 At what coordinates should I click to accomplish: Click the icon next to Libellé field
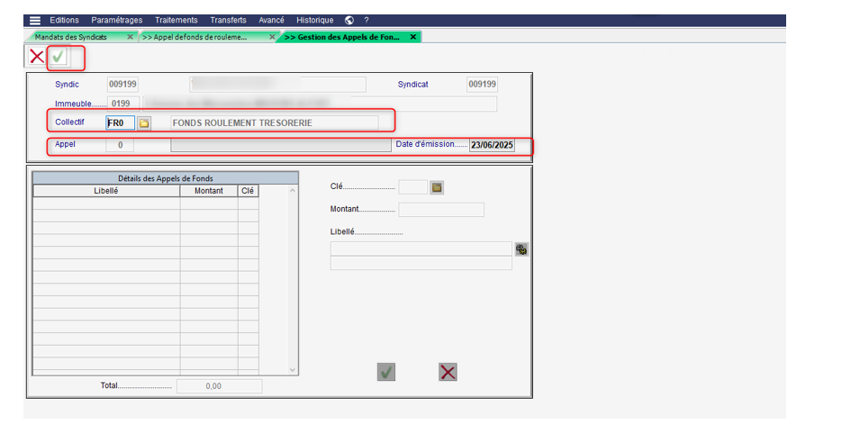(x=521, y=249)
